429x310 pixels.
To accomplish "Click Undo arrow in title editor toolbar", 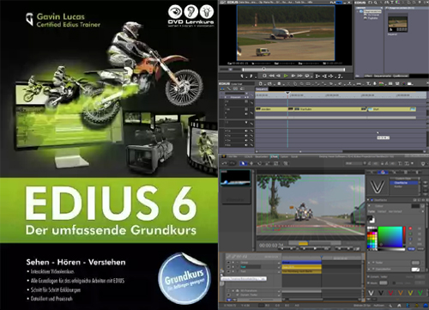I will (x=225, y=163).
